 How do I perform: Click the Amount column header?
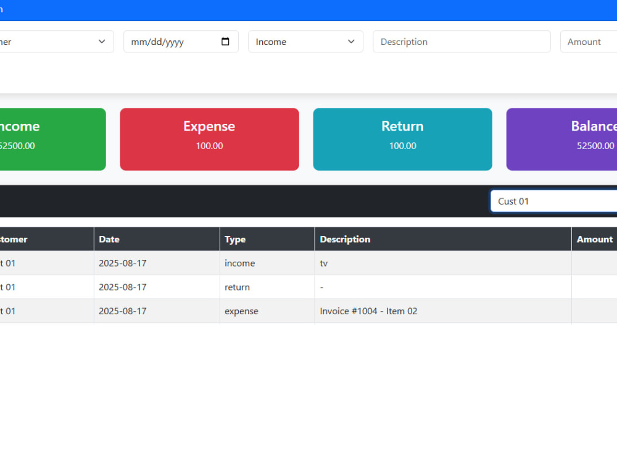point(595,239)
